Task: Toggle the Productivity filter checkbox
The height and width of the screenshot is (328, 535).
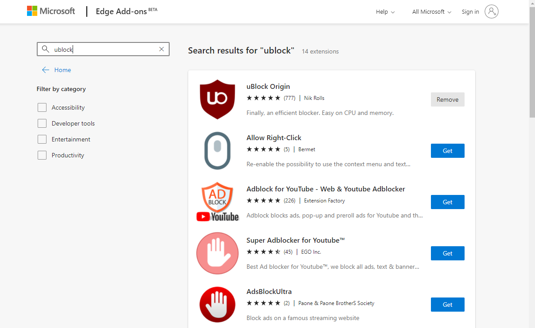Action: pyautogui.click(x=42, y=155)
